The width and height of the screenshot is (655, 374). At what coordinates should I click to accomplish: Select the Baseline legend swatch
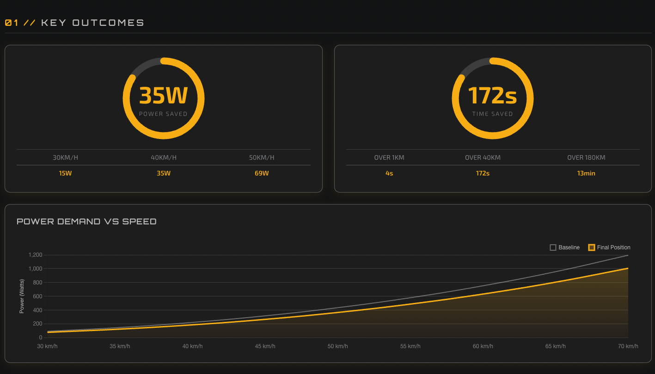(x=553, y=247)
